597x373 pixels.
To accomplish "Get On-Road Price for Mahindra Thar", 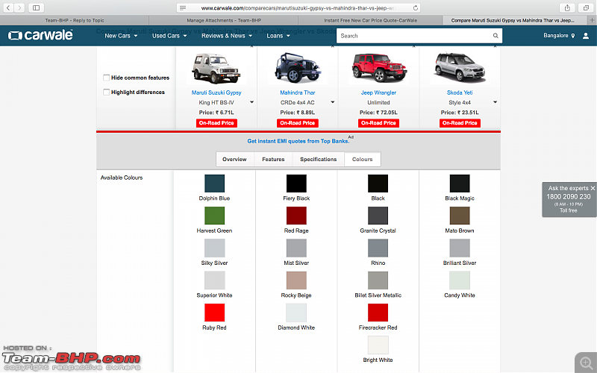I will [297, 123].
